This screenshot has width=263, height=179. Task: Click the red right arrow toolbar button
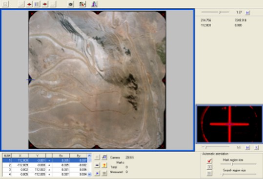coord(45,4)
